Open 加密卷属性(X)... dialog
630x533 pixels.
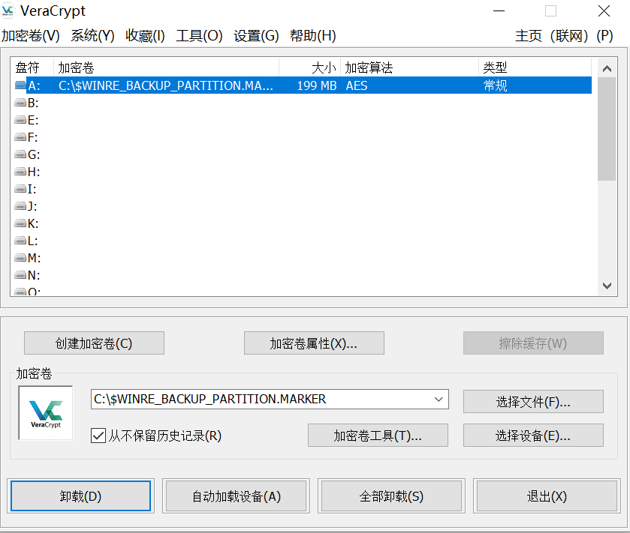click(x=314, y=343)
